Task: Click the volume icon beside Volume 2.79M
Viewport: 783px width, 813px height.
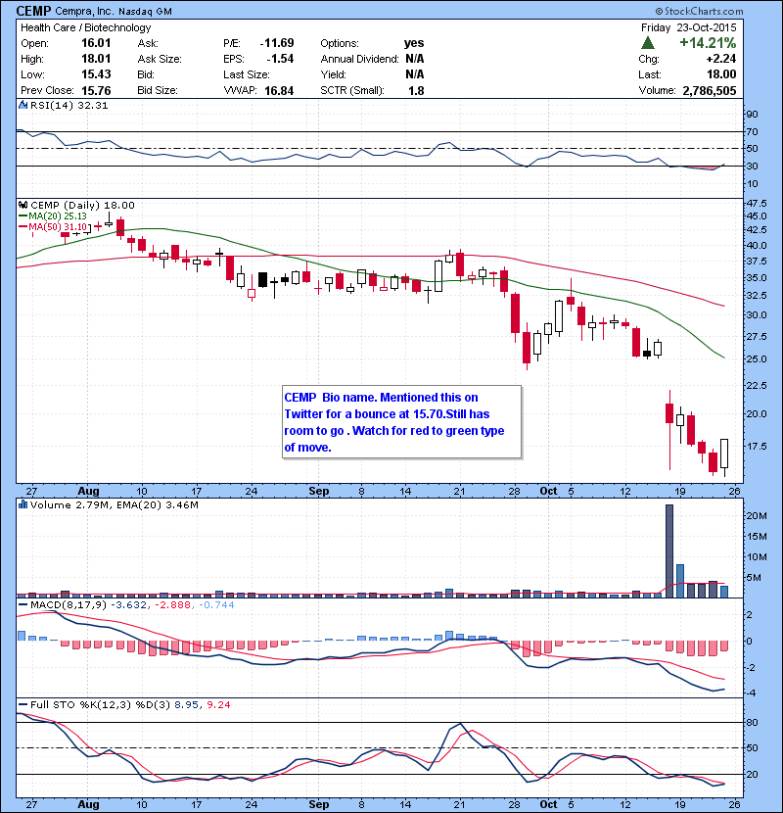Action: (x=22, y=505)
